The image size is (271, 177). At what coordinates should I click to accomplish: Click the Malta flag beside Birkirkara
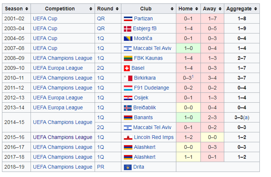pyautogui.click(x=128, y=78)
